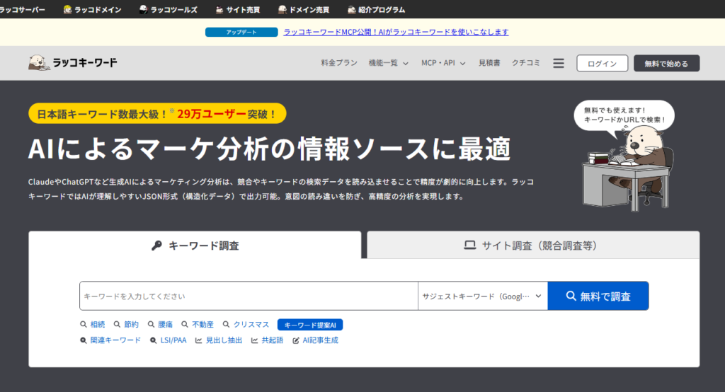Click the keyword input field

[x=249, y=296]
